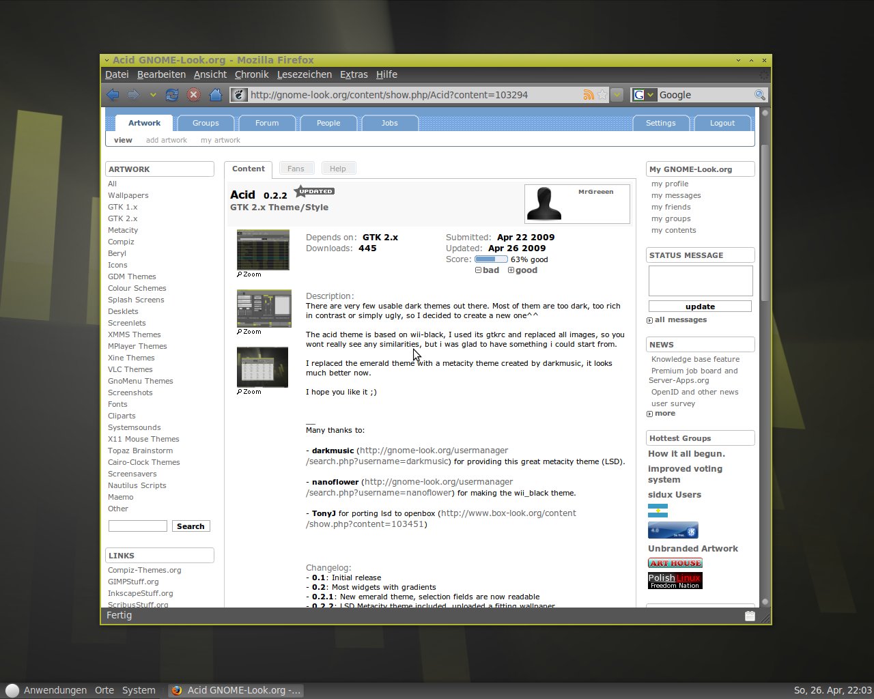The width and height of the screenshot is (874, 699).
Task: Switch to the Jobs tab
Action: (390, 123)
